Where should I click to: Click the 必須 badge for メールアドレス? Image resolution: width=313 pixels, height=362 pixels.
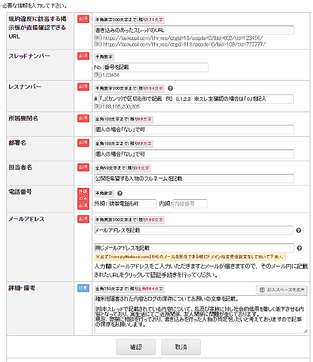point(83,219)
